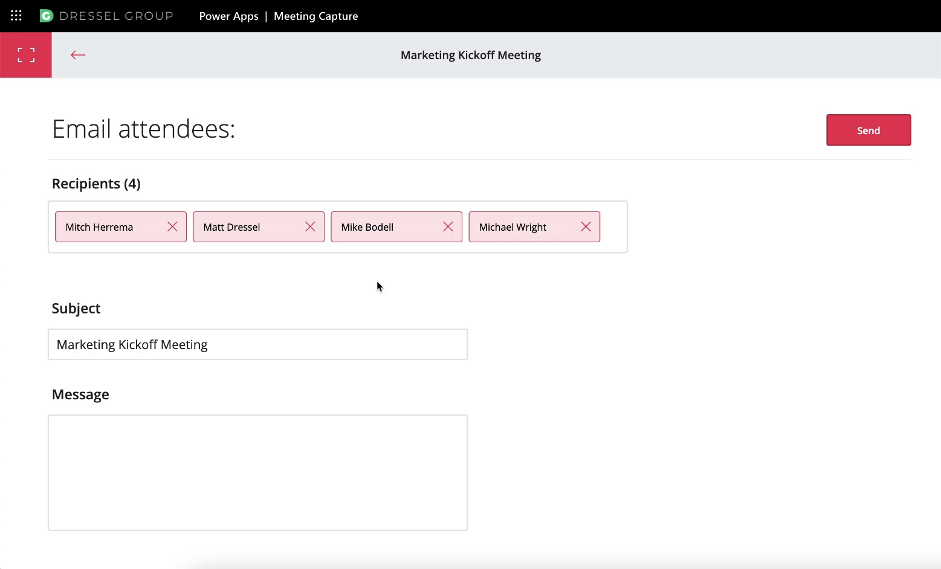941x569 pixels.
Task: Go back using the red arrow
Action: tap(78, 55)
